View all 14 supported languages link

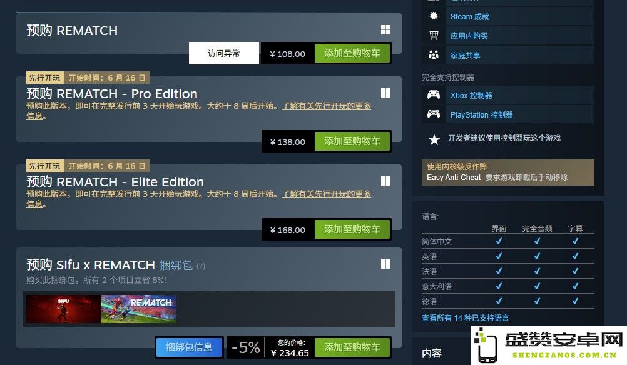pos(465,318)
